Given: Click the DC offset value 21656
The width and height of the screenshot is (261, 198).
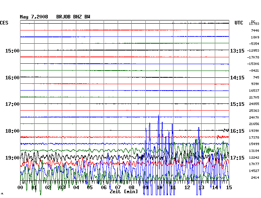Looking at the screenshot, I should 254,124.
